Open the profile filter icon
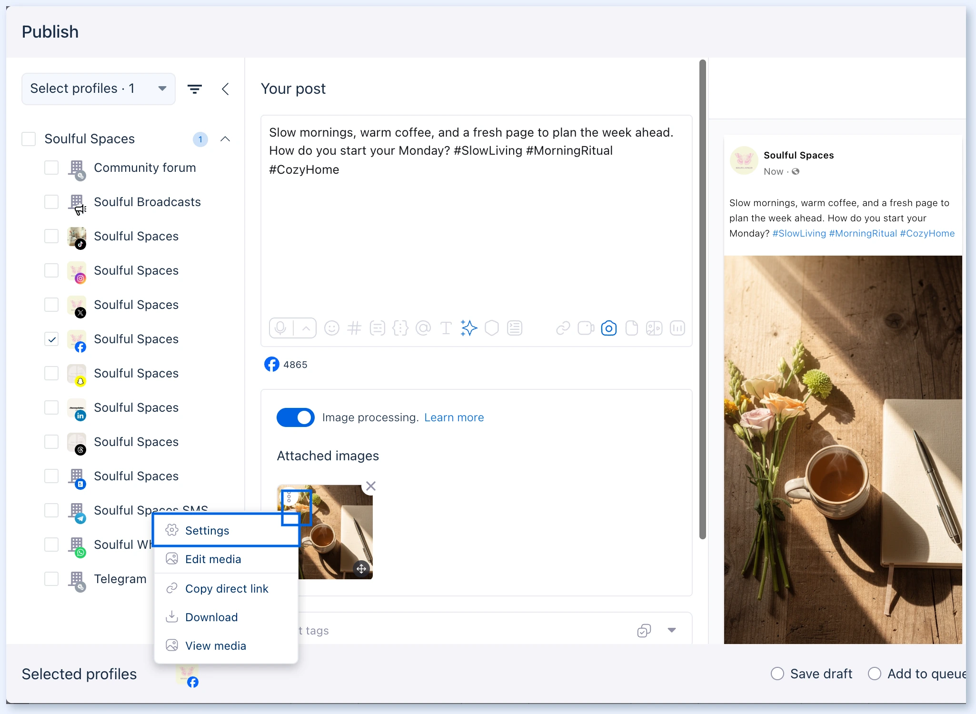 pos(195,89)
